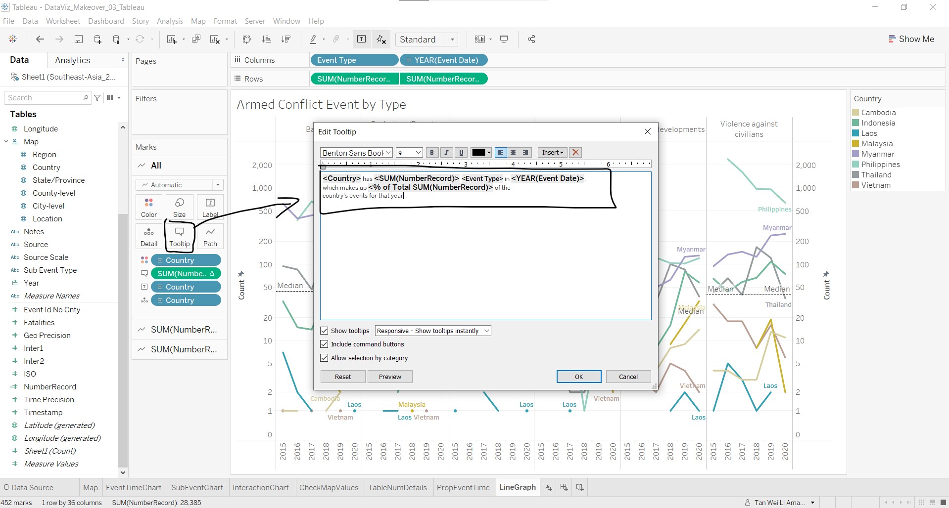Open the Color marks card
The width and height of the screenshot is (949, 508).
[148, 207]
